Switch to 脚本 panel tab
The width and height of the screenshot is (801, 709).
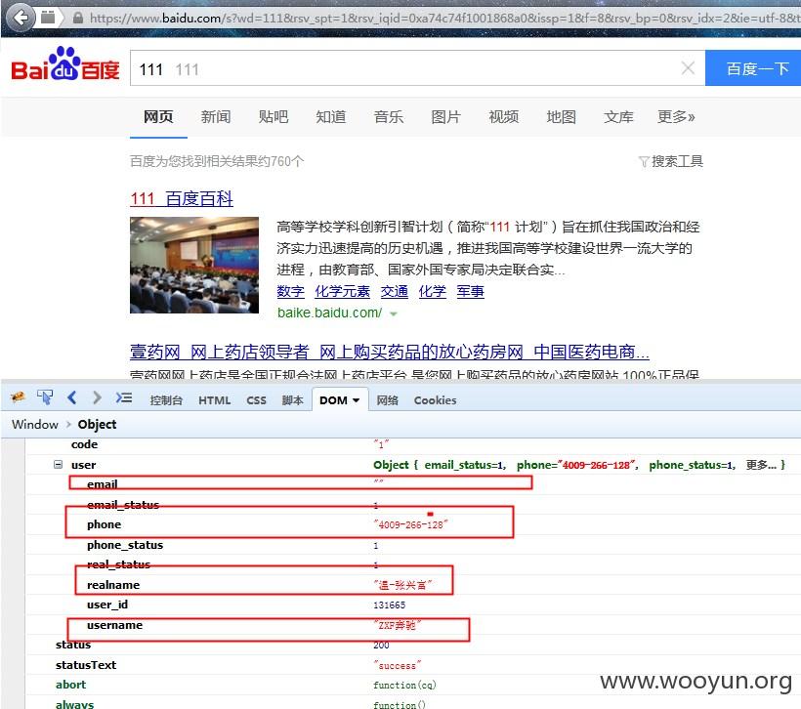pos(293,400)
